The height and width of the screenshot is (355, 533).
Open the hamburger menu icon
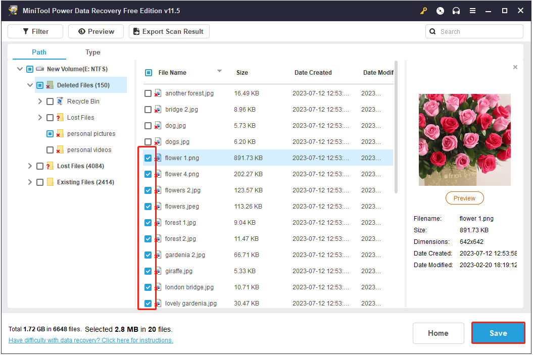coord(472,11)
